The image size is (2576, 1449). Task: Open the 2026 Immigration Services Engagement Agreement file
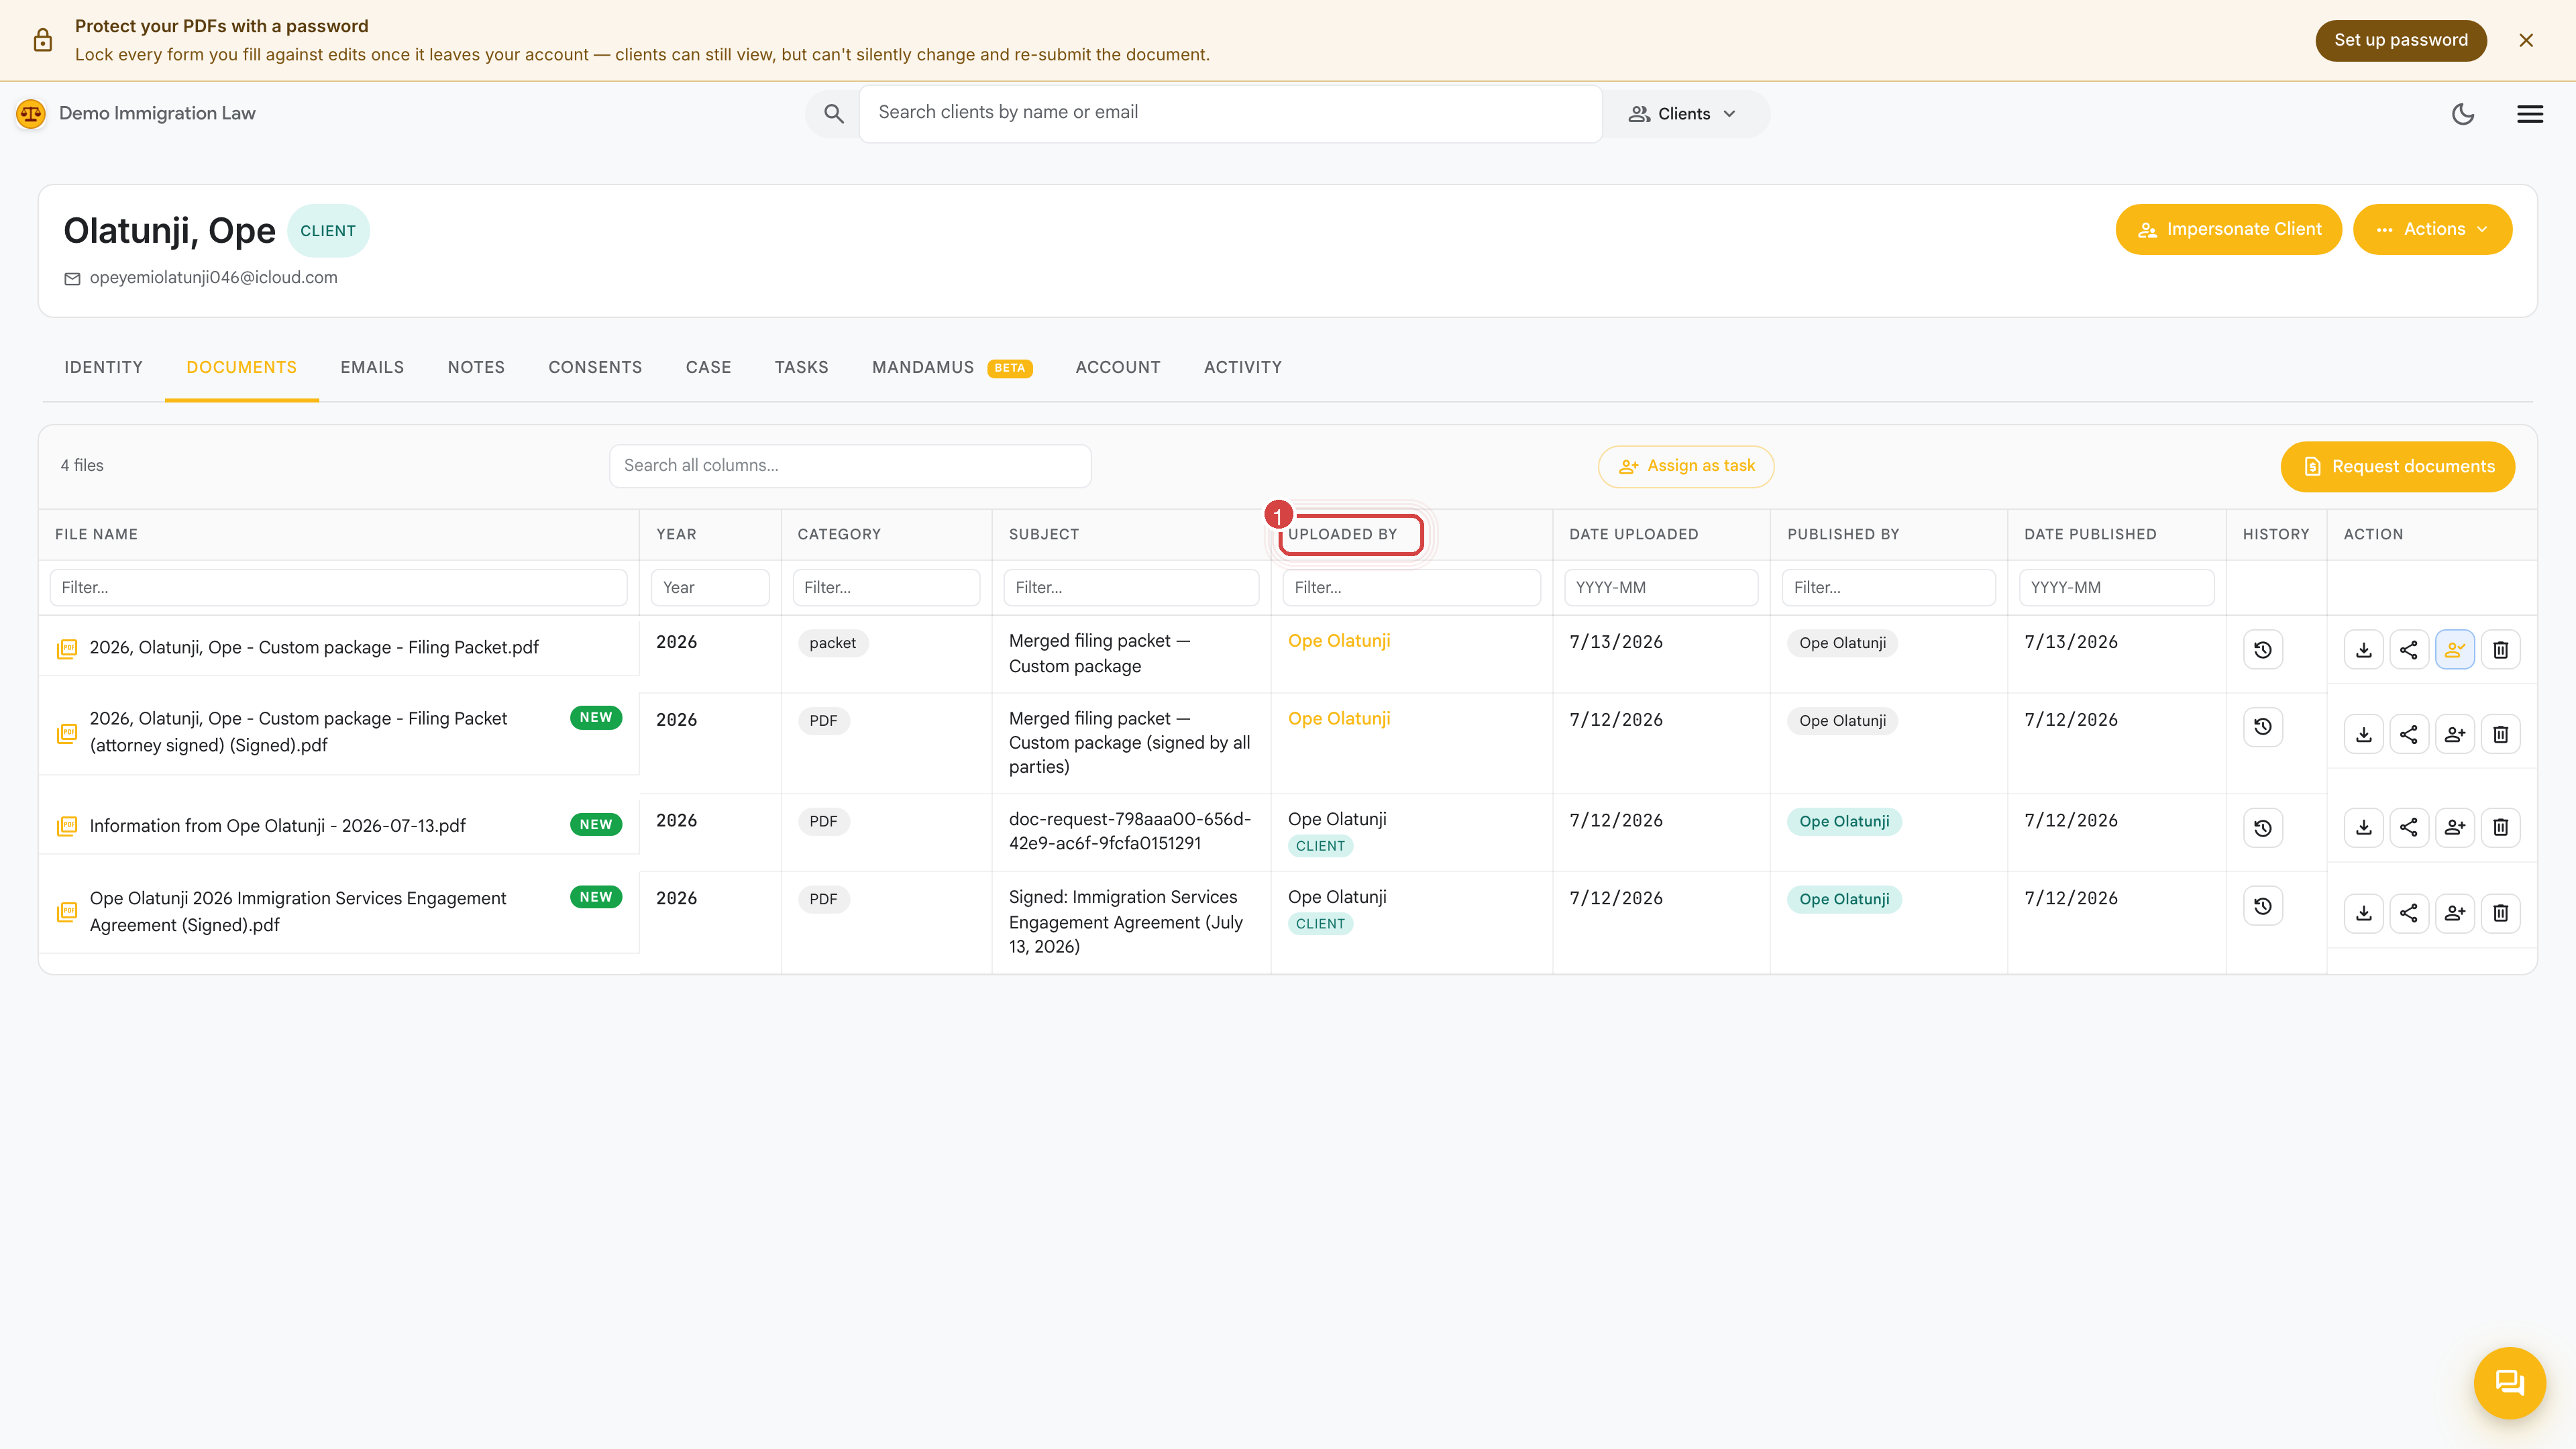coord(298,911)
